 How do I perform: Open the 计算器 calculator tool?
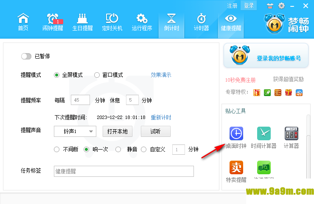(x=292, y=137)
